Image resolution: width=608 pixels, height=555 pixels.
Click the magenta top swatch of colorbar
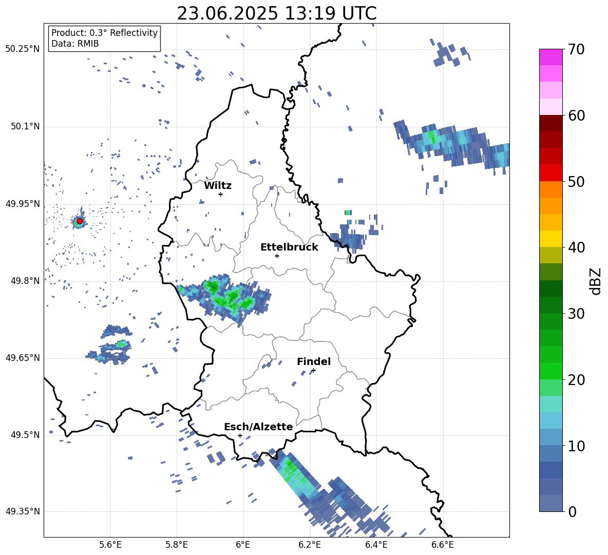coord(550,58)
